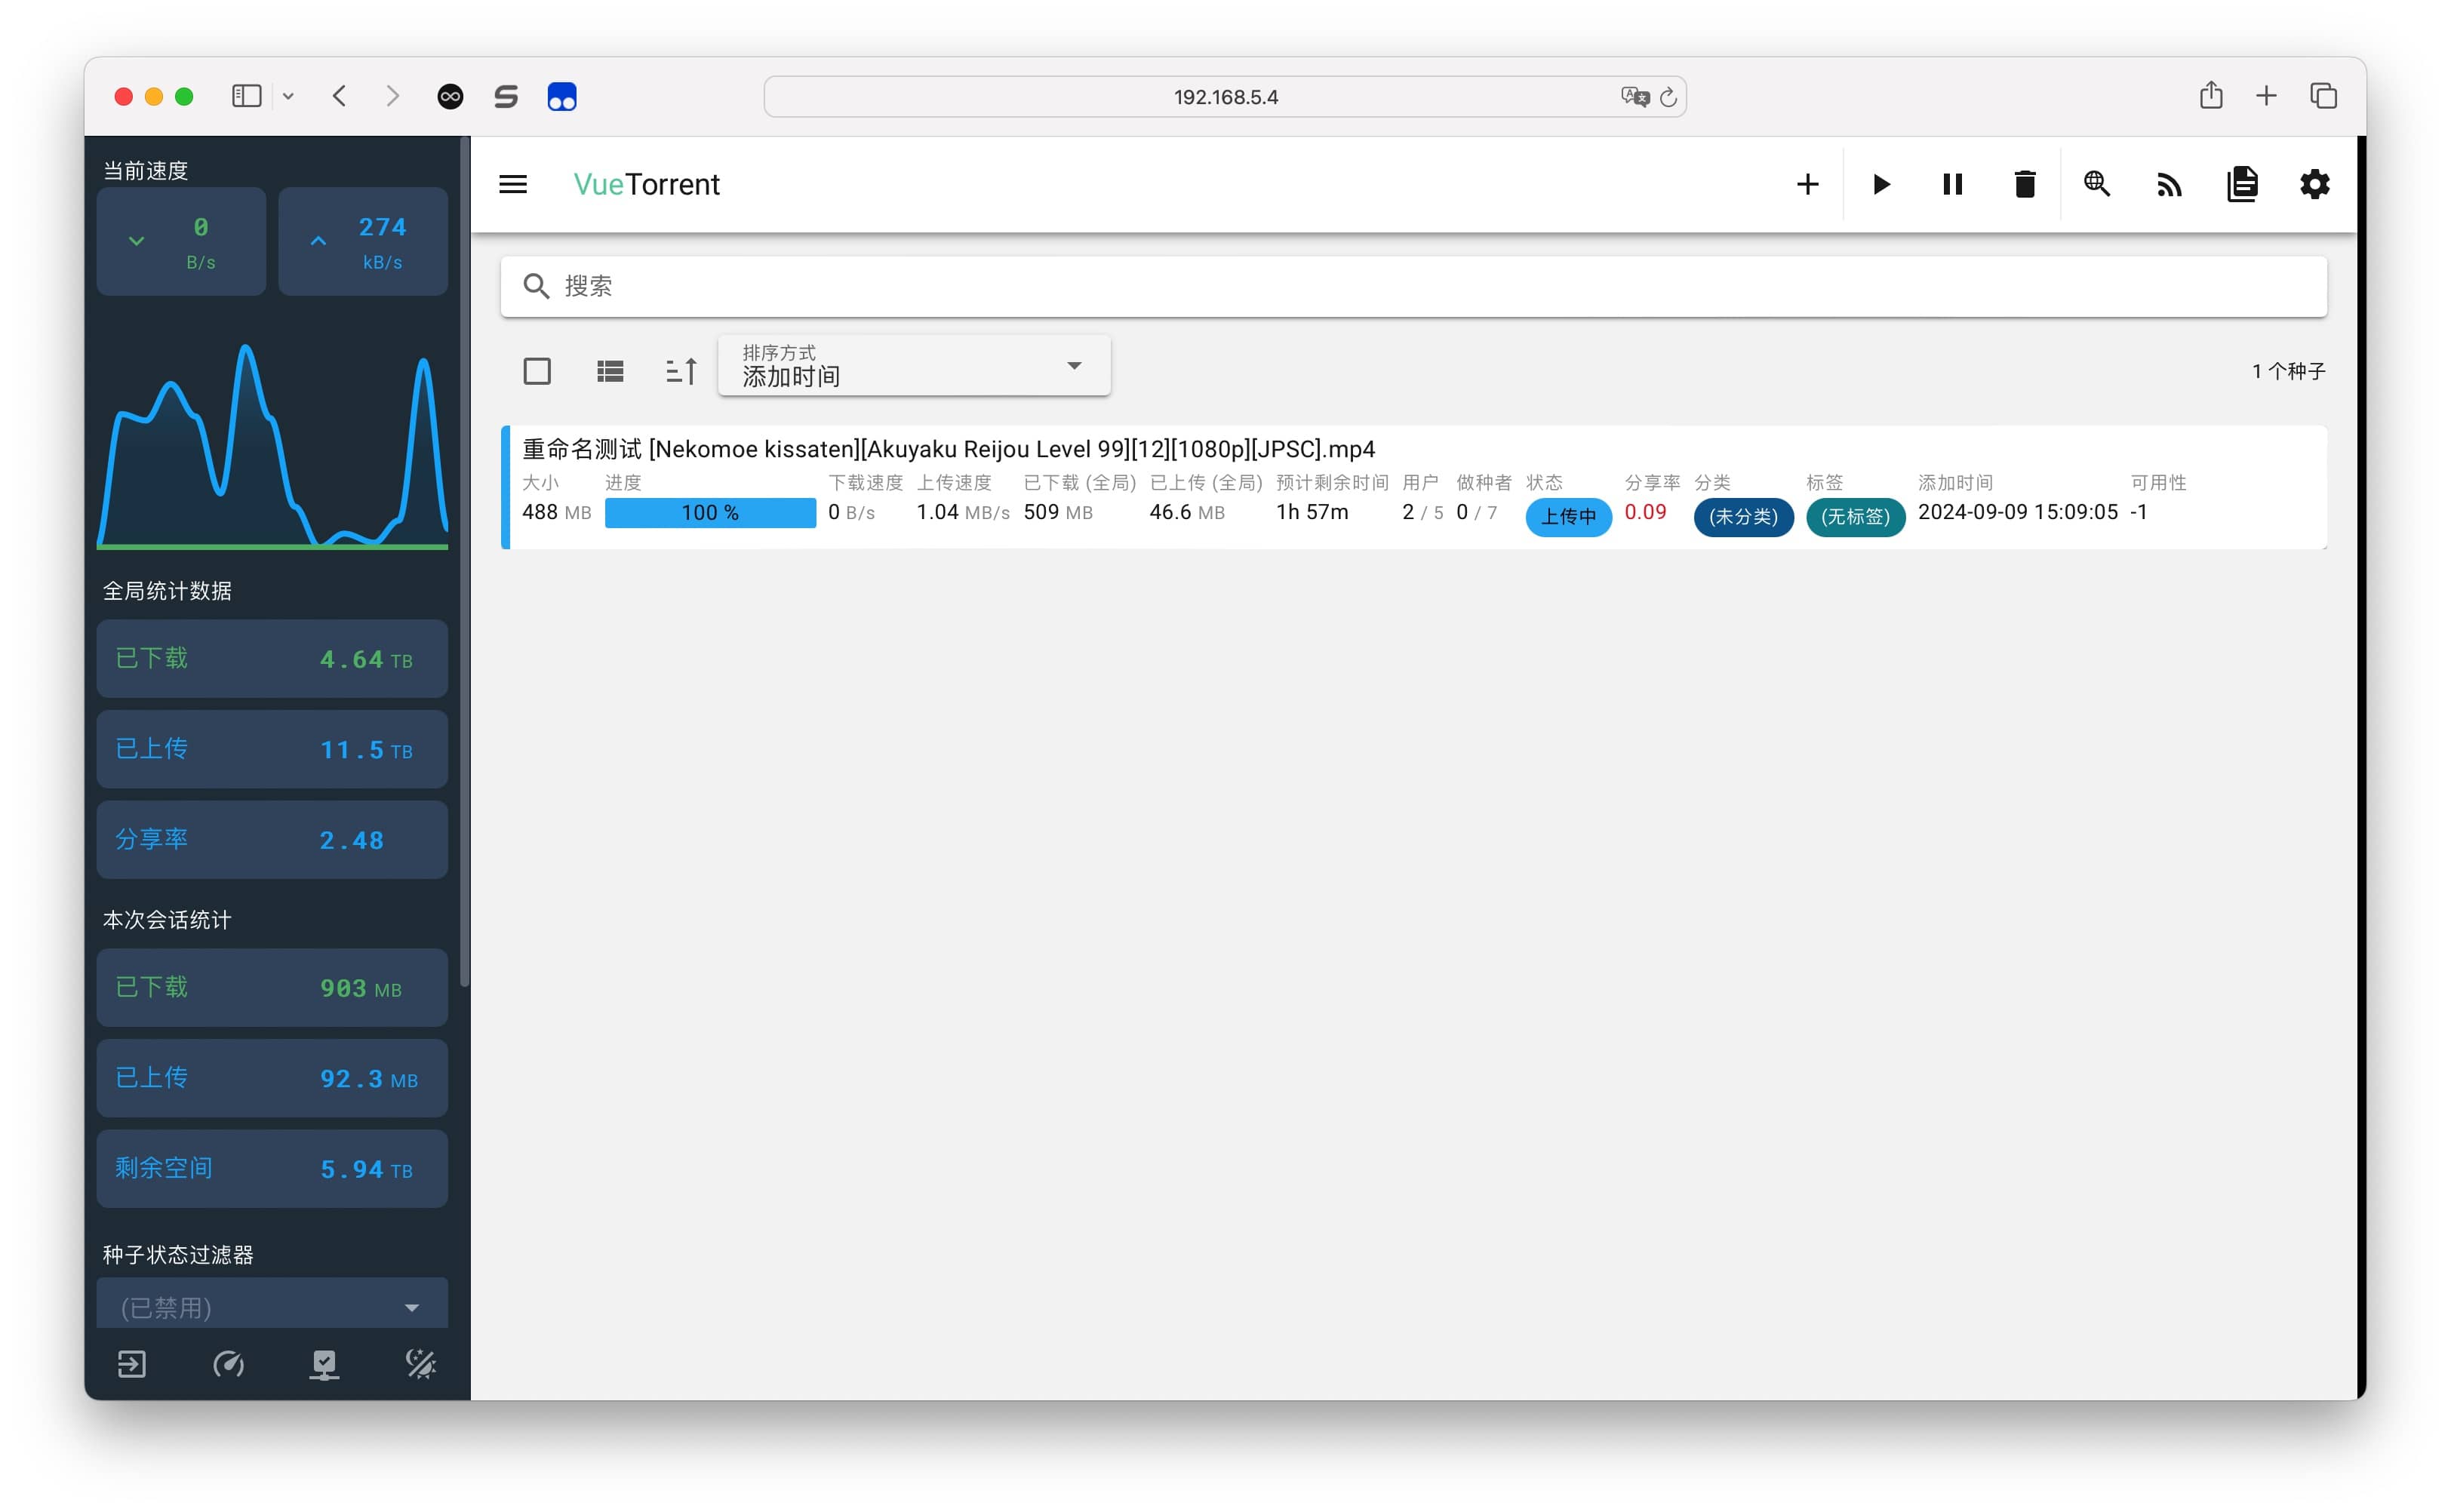Click the 分享率 2.48 stat card
The image size is (2451, 1512).
[x=272, y=840]
